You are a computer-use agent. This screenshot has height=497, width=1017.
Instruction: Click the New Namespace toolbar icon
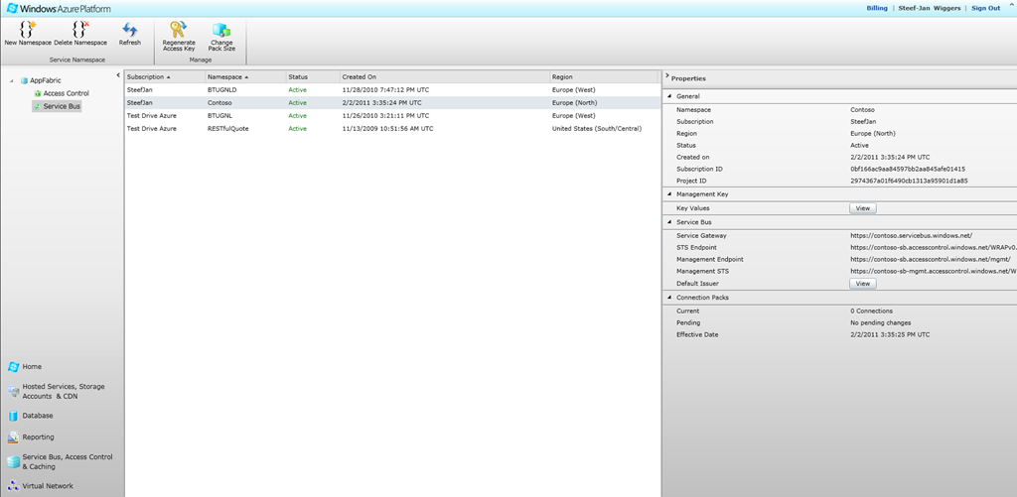(x=27, y=29)
